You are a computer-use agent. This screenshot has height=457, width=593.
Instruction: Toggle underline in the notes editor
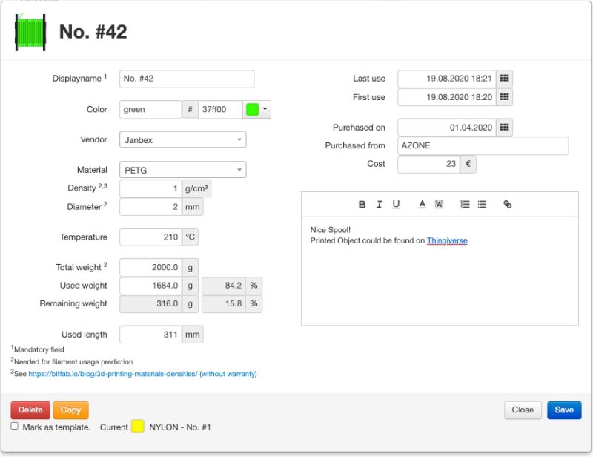tap(396, 205)
